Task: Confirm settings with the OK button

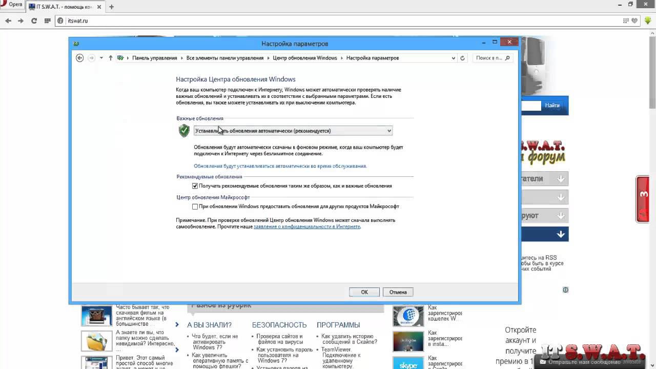Action: tap(364, 292)
